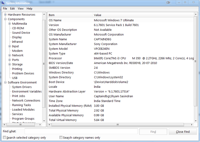This screenshot has height=142, width=200.
Task: Open System Drivers list
Action: pyautogui.click(x=22, y=87)
